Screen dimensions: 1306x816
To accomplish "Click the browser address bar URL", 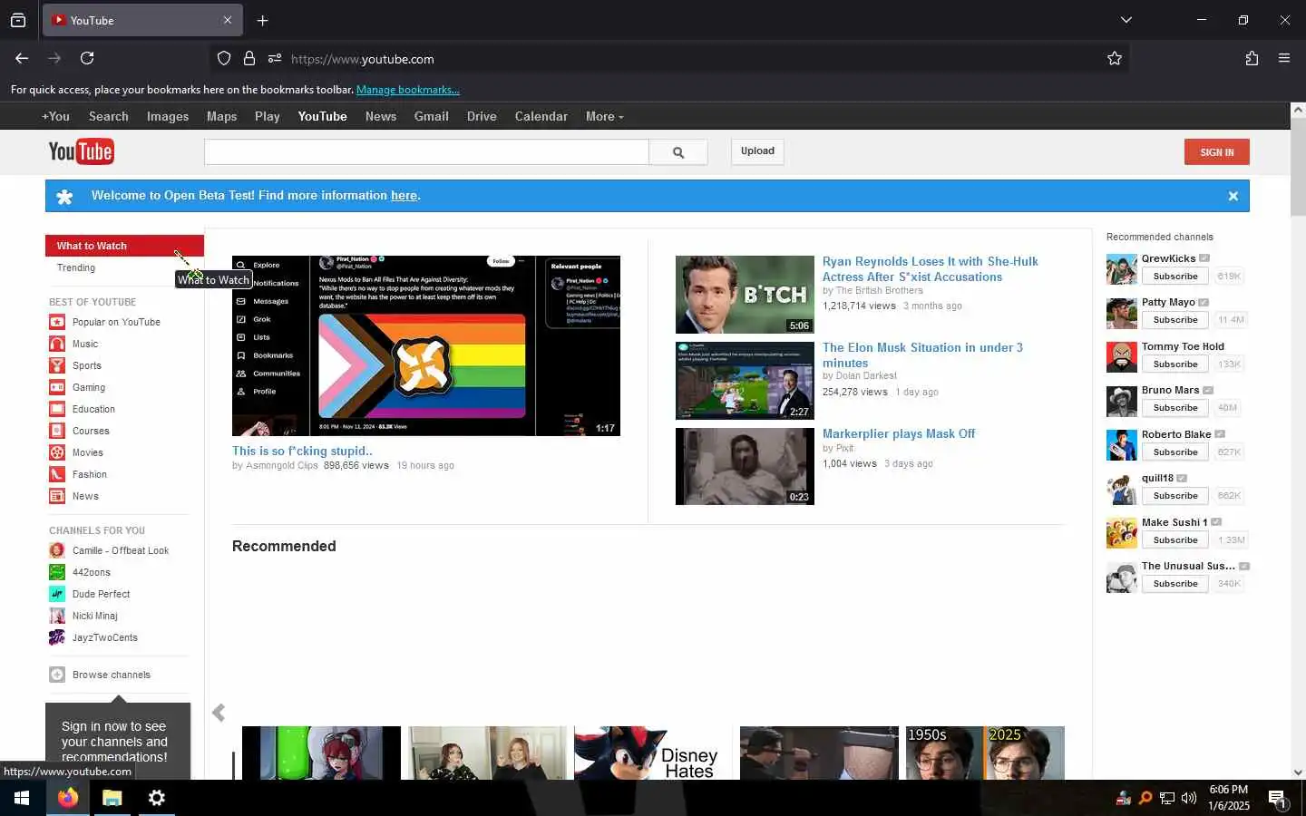I will (x=362, y=59).
